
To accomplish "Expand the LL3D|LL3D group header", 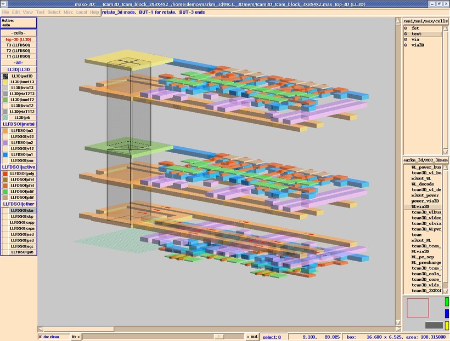I will [x=19, y=70].
